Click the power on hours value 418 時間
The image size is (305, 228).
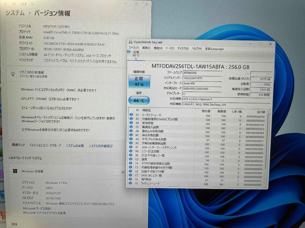[260, 95]
